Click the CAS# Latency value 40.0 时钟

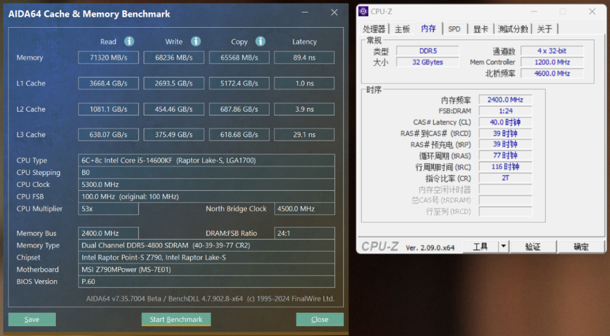(x=506, y=122)
